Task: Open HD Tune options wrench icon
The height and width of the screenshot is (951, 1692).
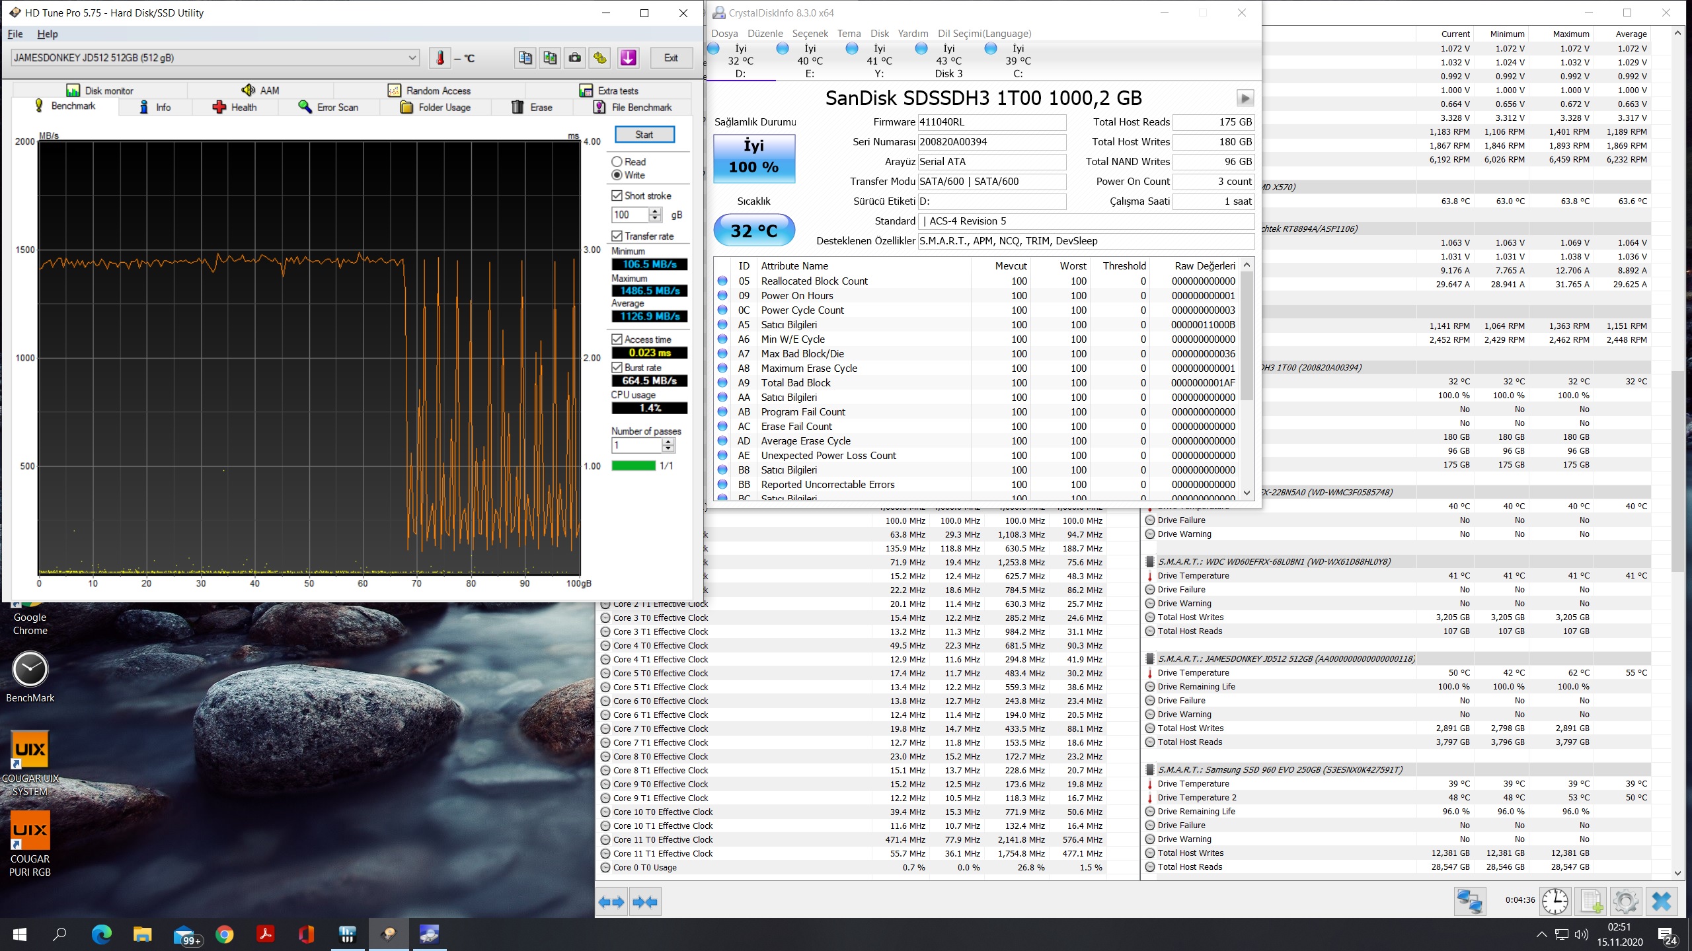Action: (x=600, y=58)
